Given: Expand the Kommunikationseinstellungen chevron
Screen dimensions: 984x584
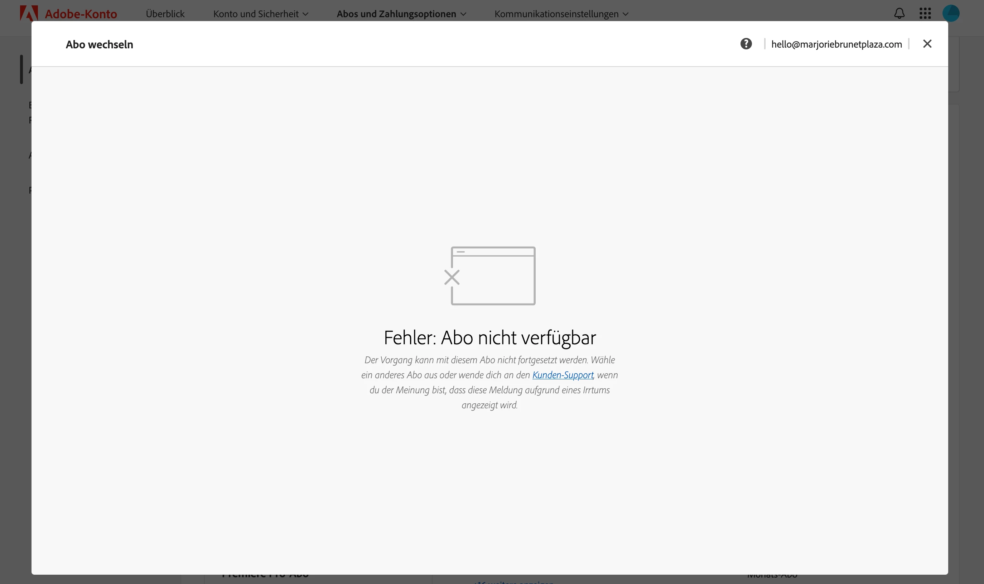Looking at the screenshot, I should click(626, 14).
